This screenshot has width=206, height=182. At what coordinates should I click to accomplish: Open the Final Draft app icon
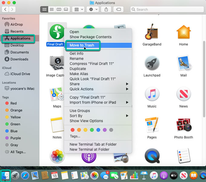pyautogui.click(x=57, y=32)
